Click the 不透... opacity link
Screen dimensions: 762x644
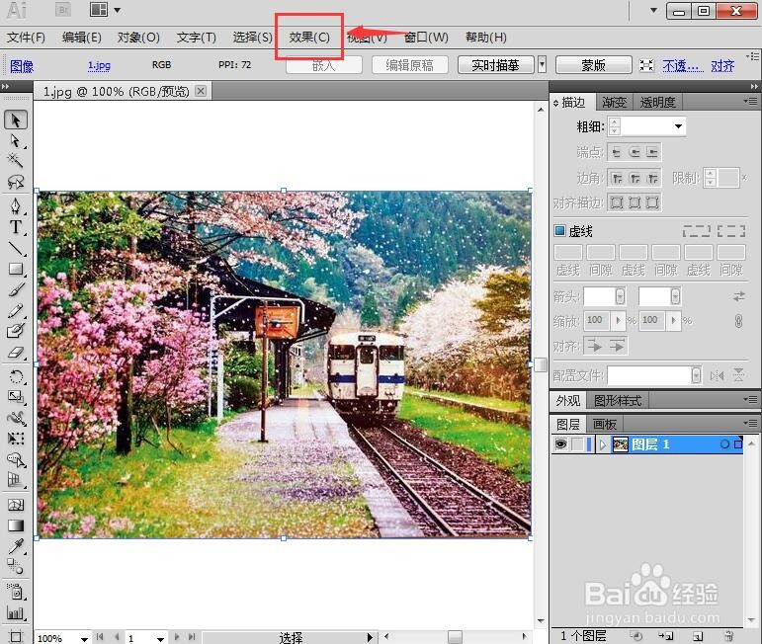[x=683, y=65]
